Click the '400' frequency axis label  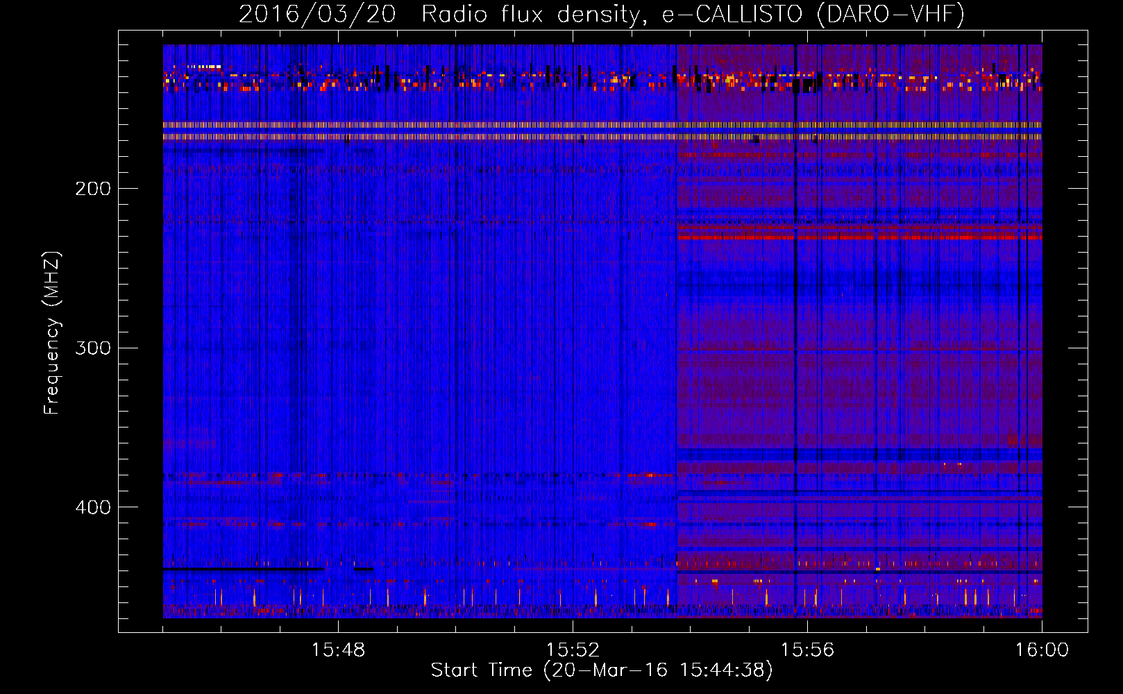(92, 507)
